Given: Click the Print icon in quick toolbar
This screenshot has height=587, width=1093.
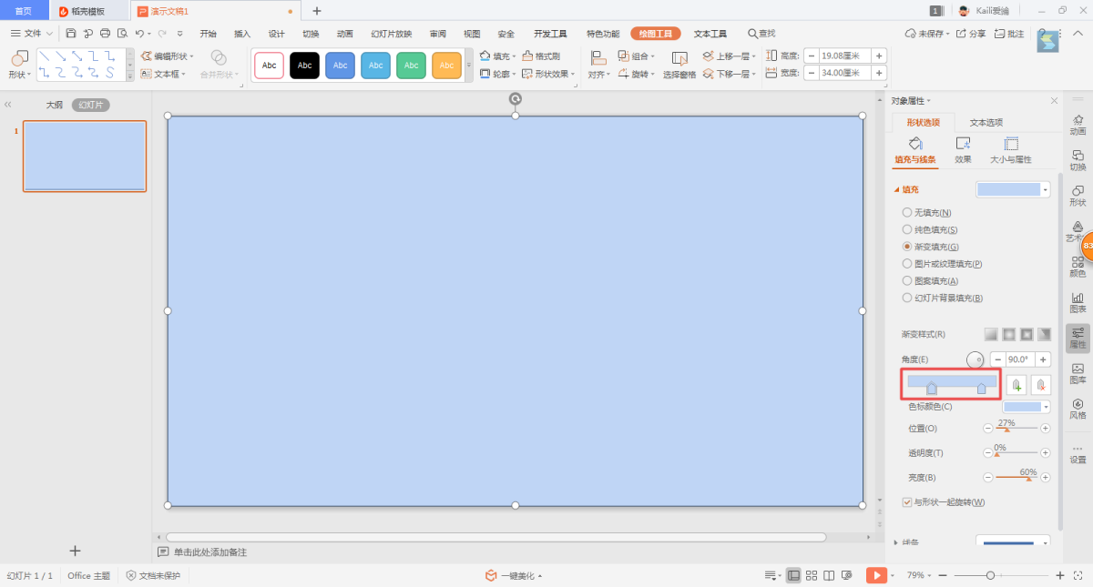Looking at the screenshot, I should pos(105,34).
